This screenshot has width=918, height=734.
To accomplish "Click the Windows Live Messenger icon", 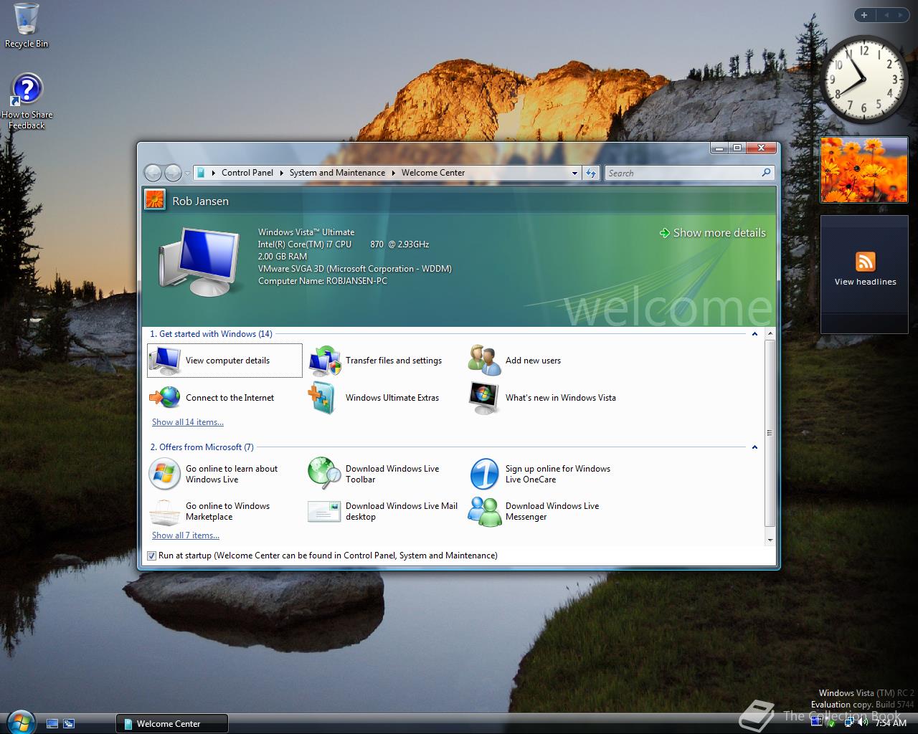I will pyautogui.click(x=484, y=511).
